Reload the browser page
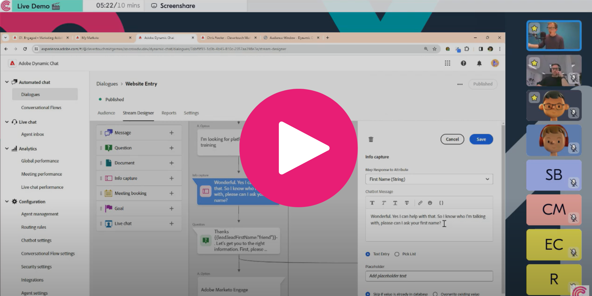 click(x=25, y=49)
